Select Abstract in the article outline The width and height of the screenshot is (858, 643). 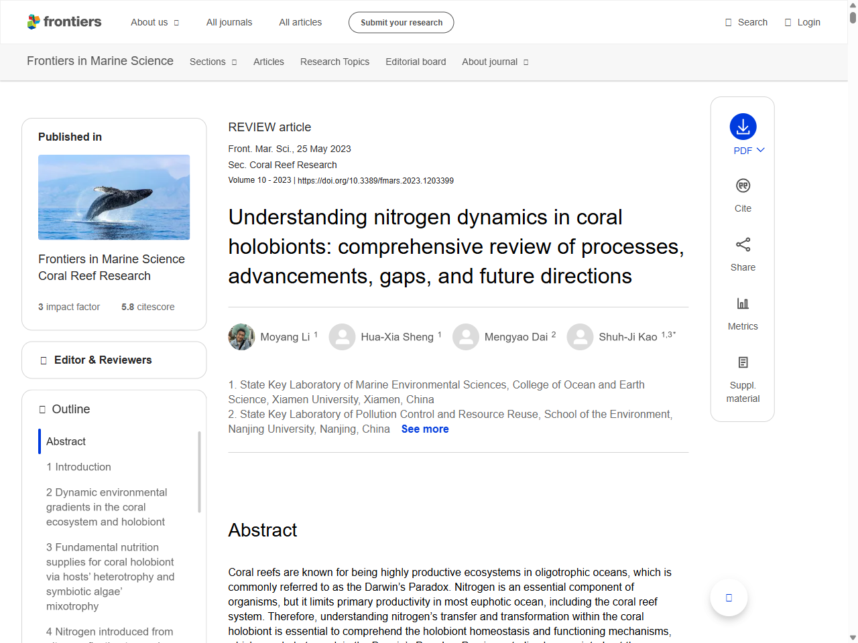65,441
